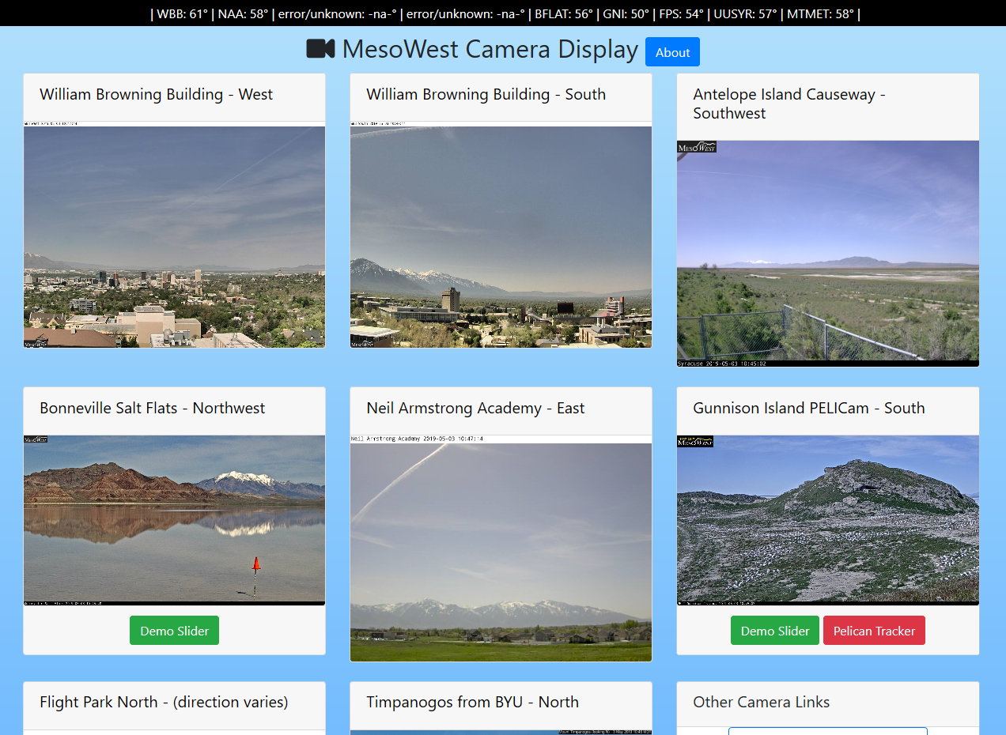
Task: Open the About page button
Action: [672, 52]
